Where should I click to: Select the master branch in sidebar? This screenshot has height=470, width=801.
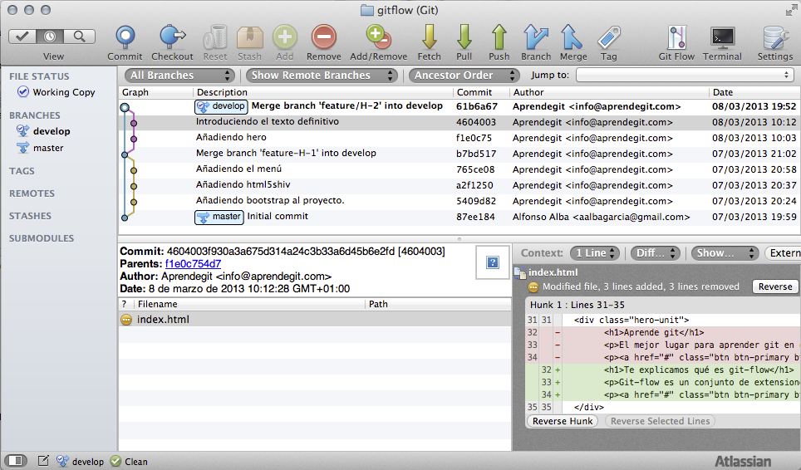pyautogui.click(x=48, y=148)
